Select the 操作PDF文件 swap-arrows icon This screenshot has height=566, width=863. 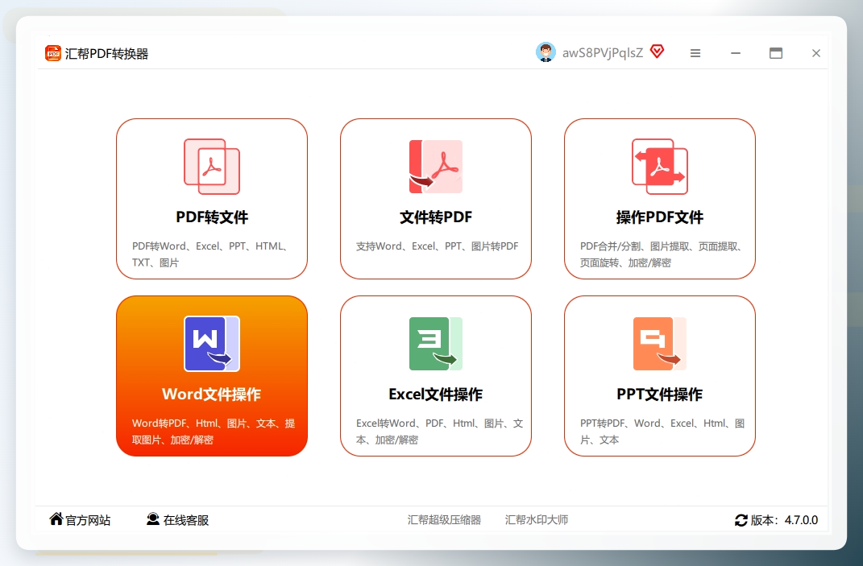(x=660, y=167)
